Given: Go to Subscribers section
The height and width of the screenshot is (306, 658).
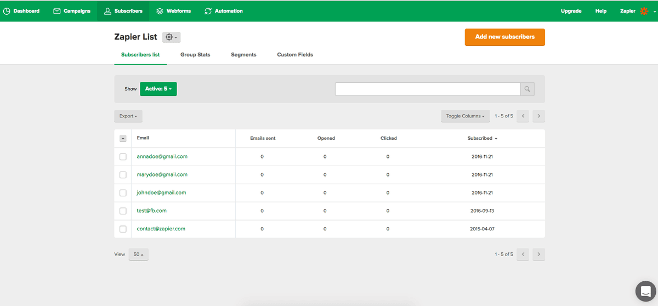Looking at the screenshot, I should pyautogui.click(x=123, y=11).
